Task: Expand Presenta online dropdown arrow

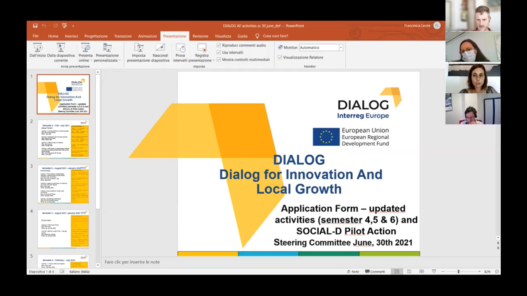Action: tap(91, 61)
